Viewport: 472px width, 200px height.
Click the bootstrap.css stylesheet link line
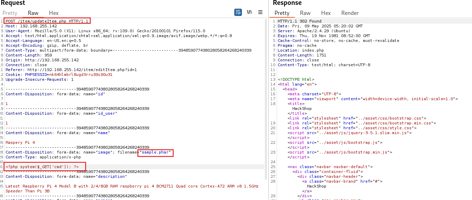[x=357, y=118]
